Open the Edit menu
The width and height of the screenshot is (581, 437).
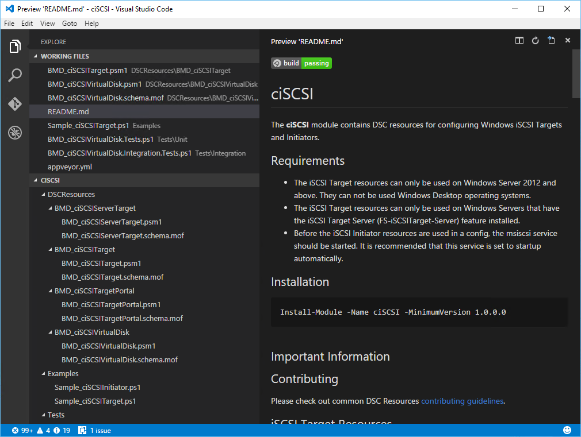[27, 24]
